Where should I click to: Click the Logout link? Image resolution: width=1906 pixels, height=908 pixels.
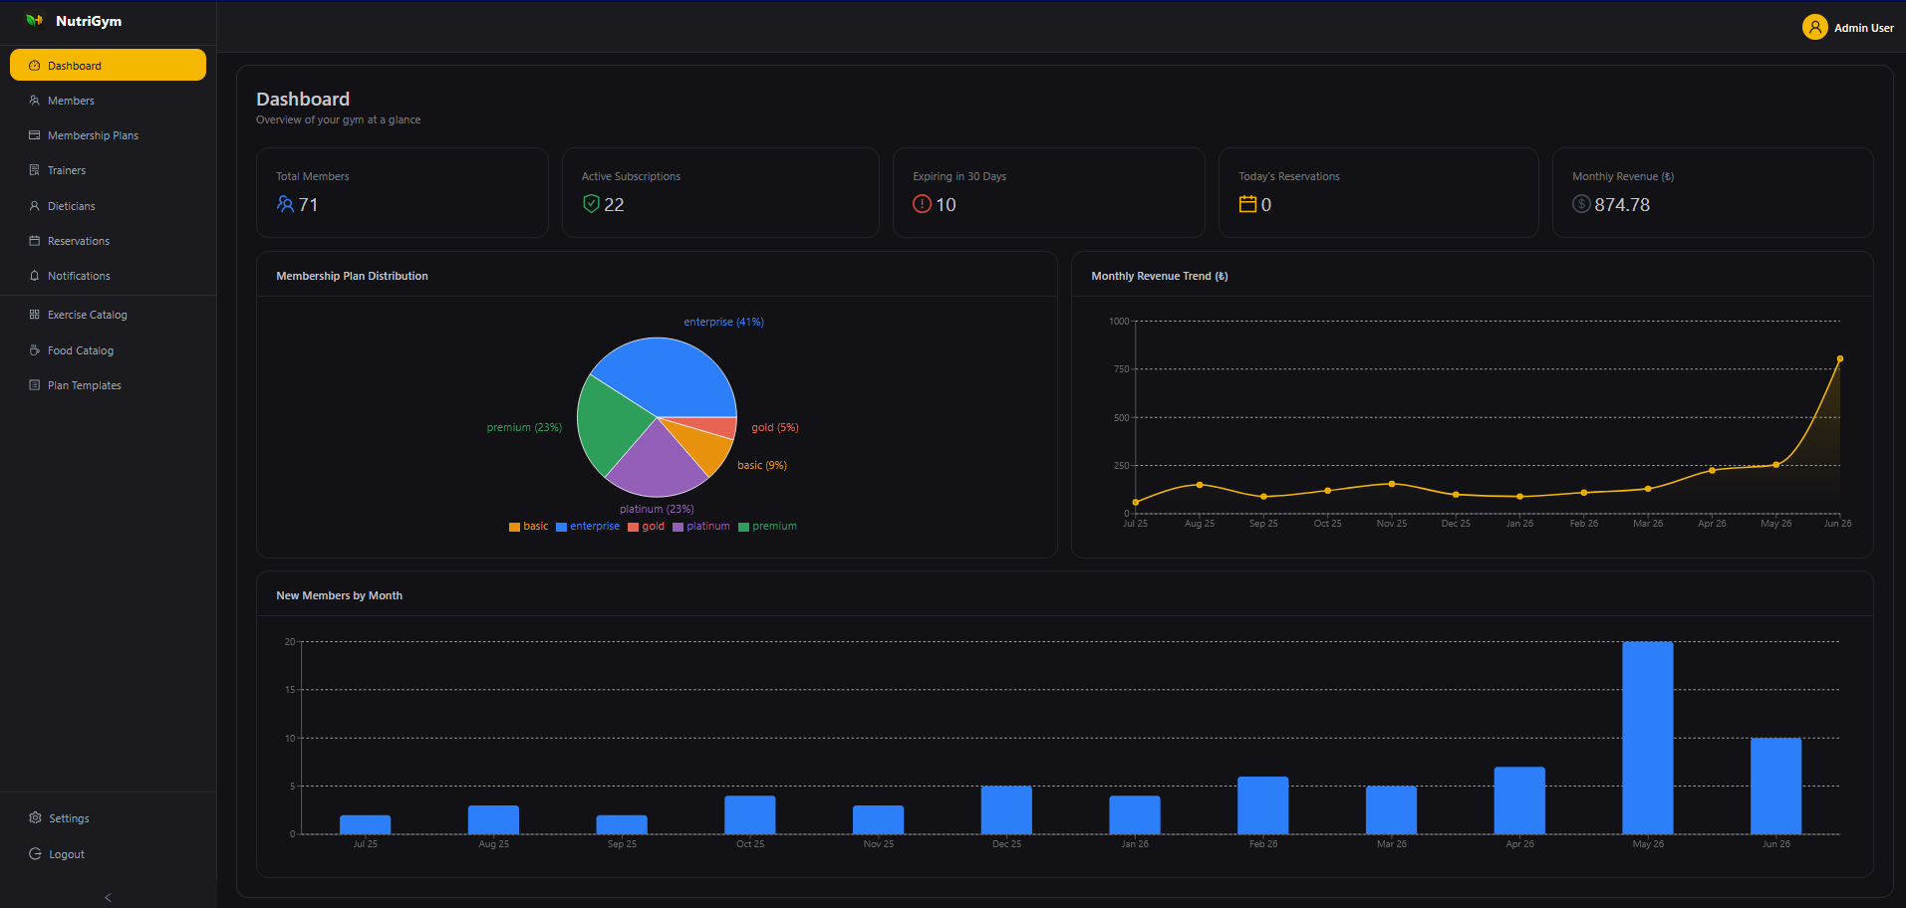click(x=108, y=854)
